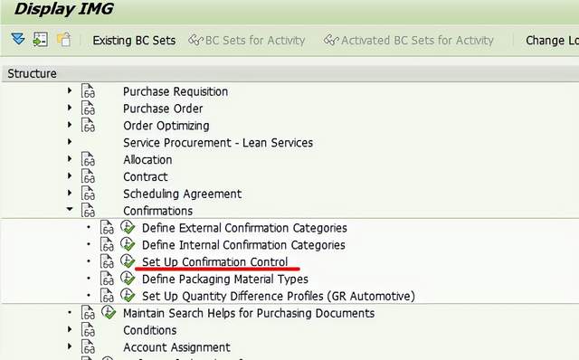Image resolution: width=579 pixels, height=360 pixels.
Task: Open documentation icon beside Contract node
Action: pos(89,176)
